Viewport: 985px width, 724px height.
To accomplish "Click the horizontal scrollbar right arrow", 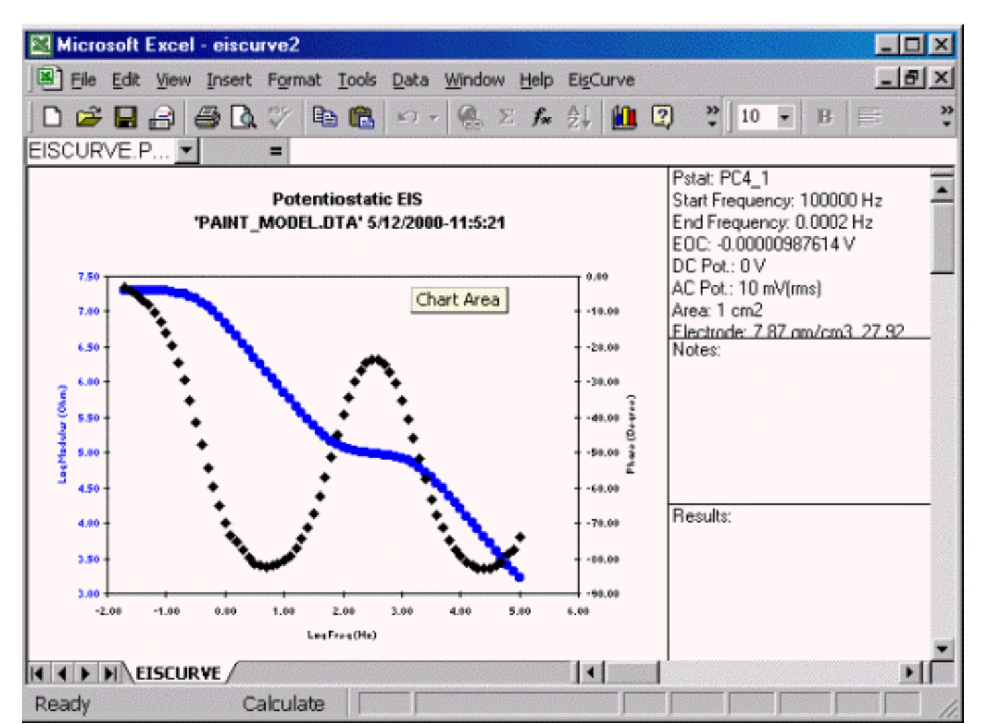I will [910, 672].
